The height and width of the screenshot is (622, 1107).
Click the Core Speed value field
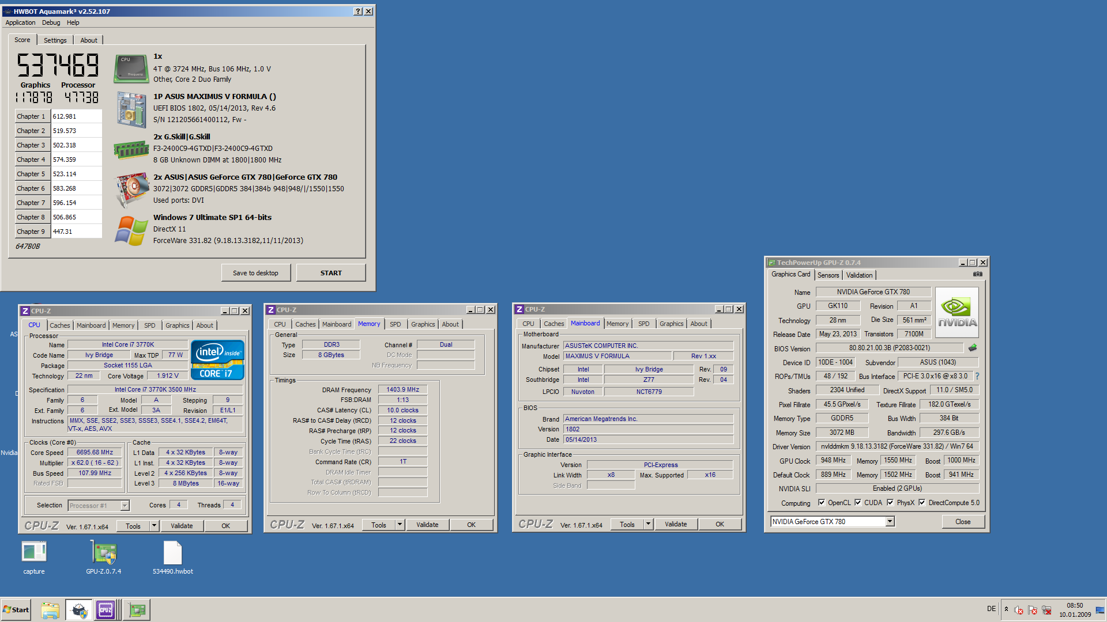95,453
